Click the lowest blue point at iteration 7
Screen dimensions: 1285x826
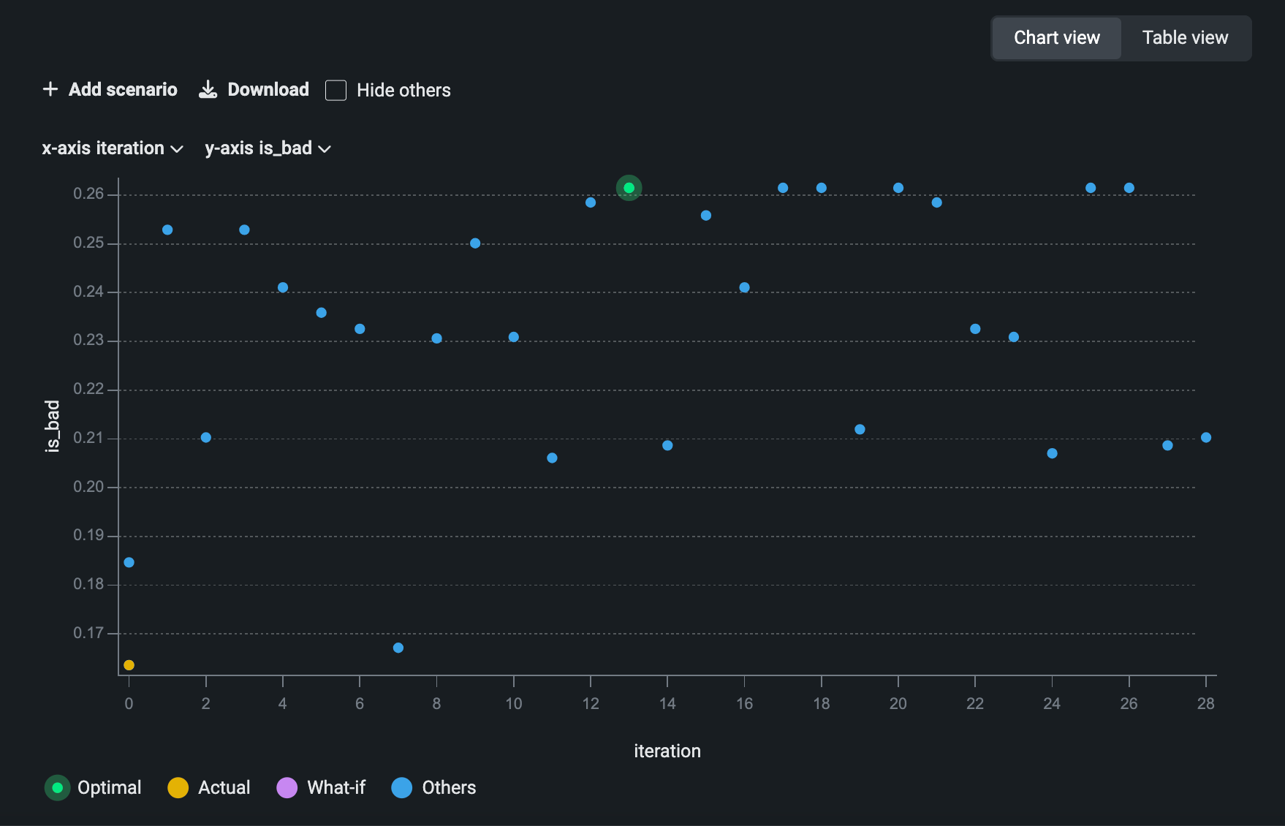point(398,648)
